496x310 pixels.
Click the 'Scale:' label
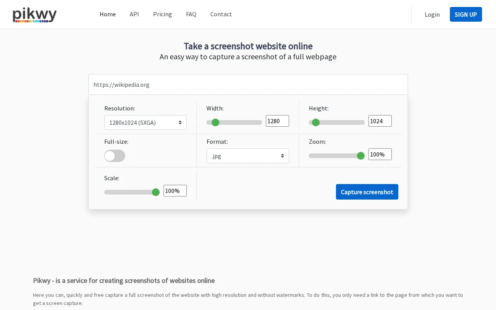tap(112, 178)
